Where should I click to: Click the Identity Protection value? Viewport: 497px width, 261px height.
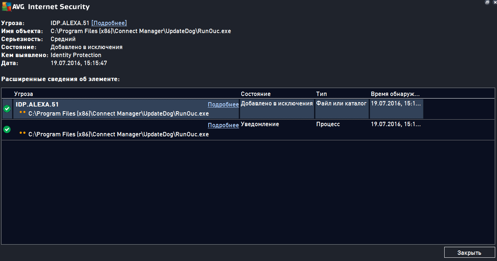pos(76,55)
